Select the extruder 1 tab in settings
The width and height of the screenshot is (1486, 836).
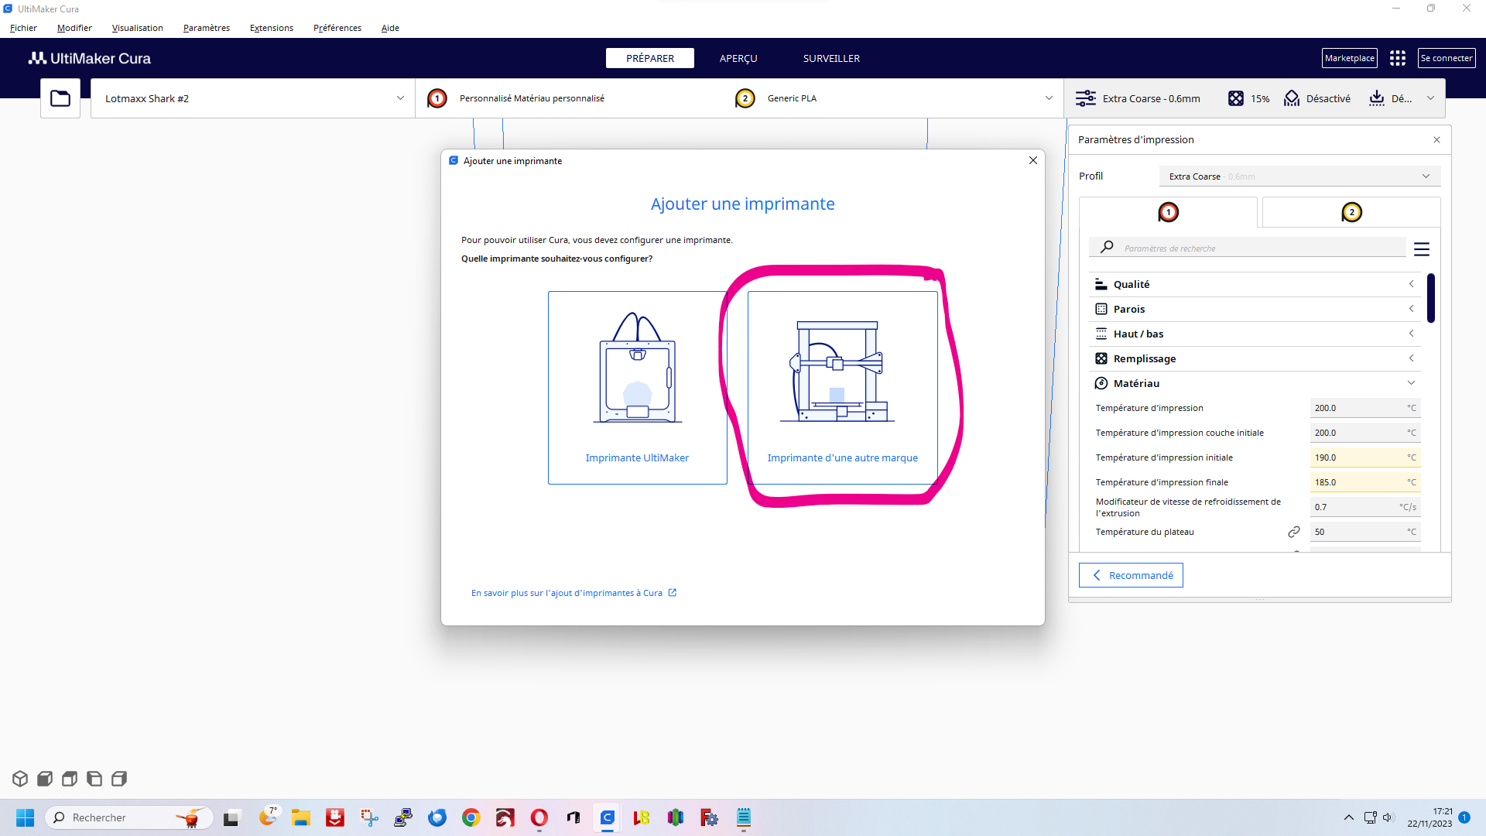pyautogui.click(x=1168, y=212)
